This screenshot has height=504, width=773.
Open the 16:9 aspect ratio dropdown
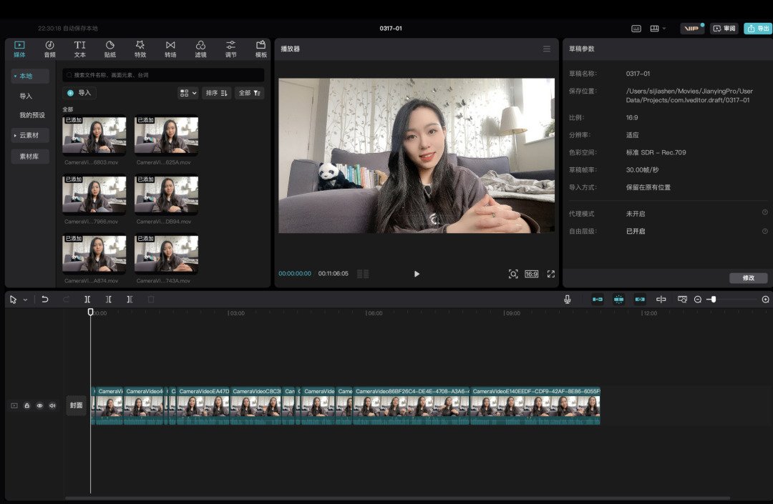tap(531, 274)
